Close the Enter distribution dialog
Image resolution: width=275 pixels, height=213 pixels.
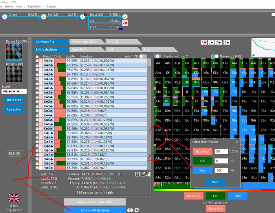coord(236,142)
